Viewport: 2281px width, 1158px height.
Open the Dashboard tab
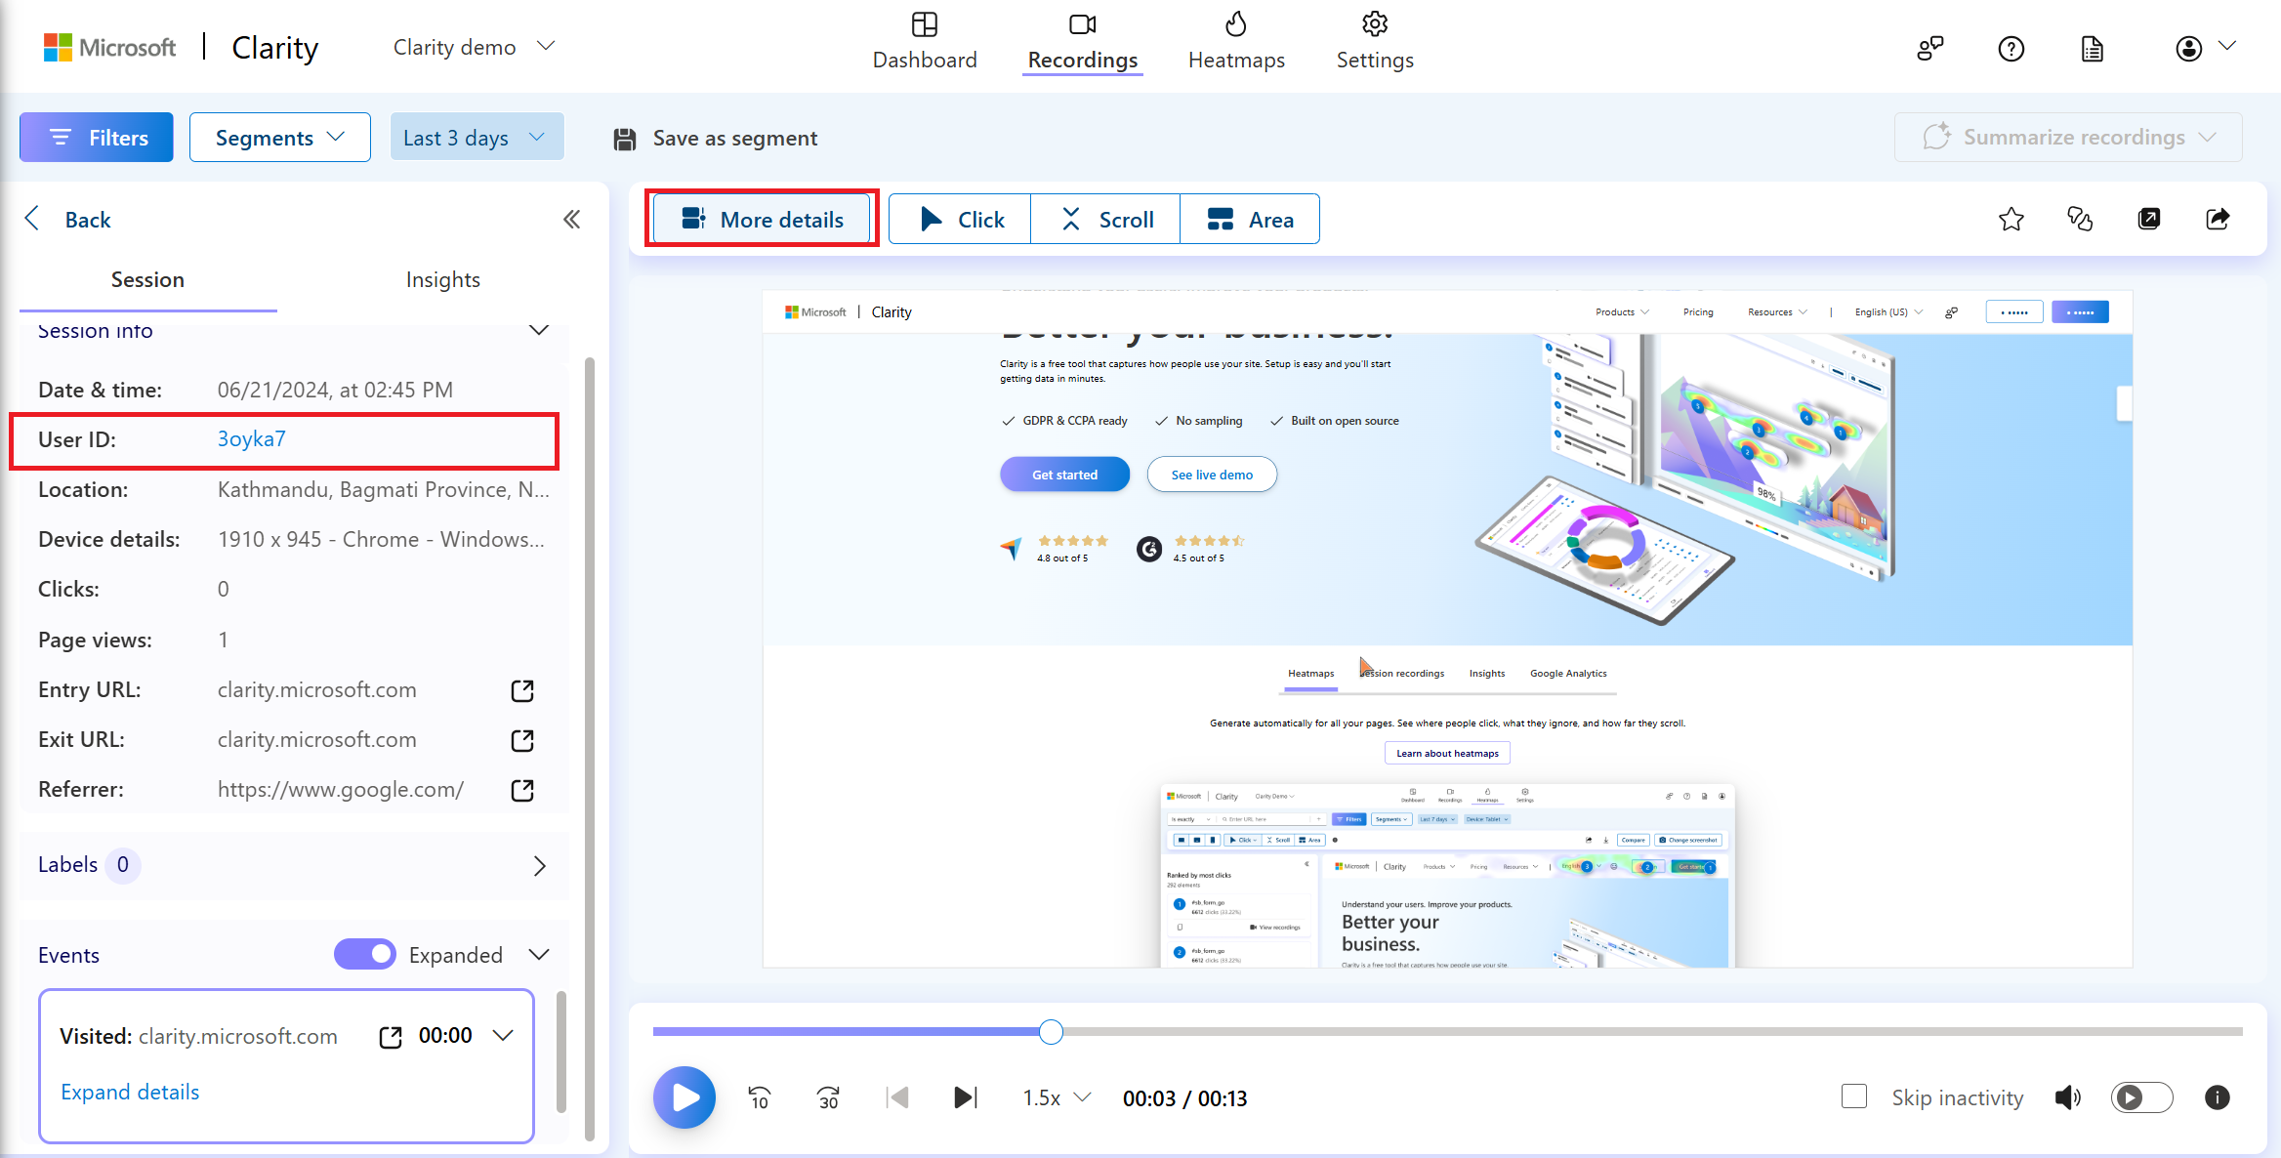924,41
